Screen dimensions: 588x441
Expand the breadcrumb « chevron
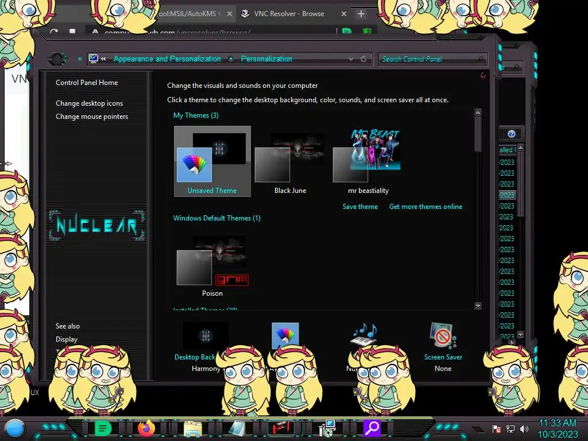coord(103,59)
